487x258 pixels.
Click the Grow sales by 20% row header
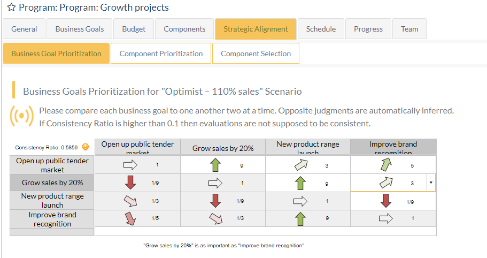pos(52,183)
